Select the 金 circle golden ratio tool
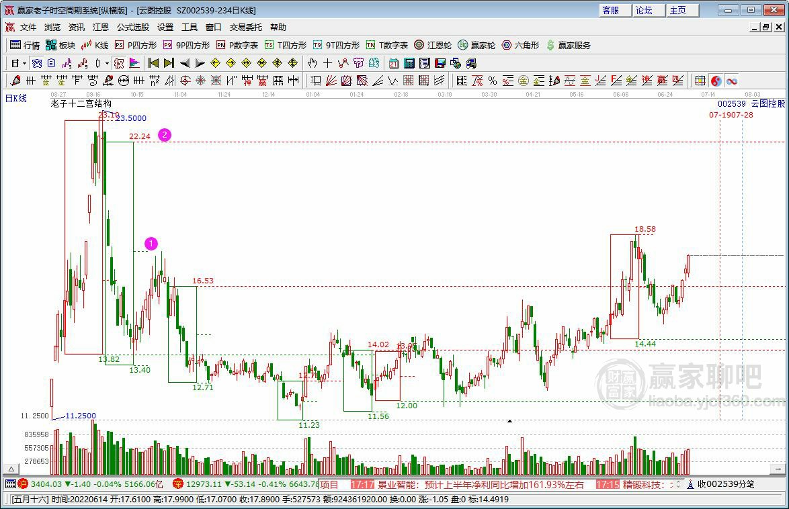This screenshot has width=789, height=509. point(524,81)
